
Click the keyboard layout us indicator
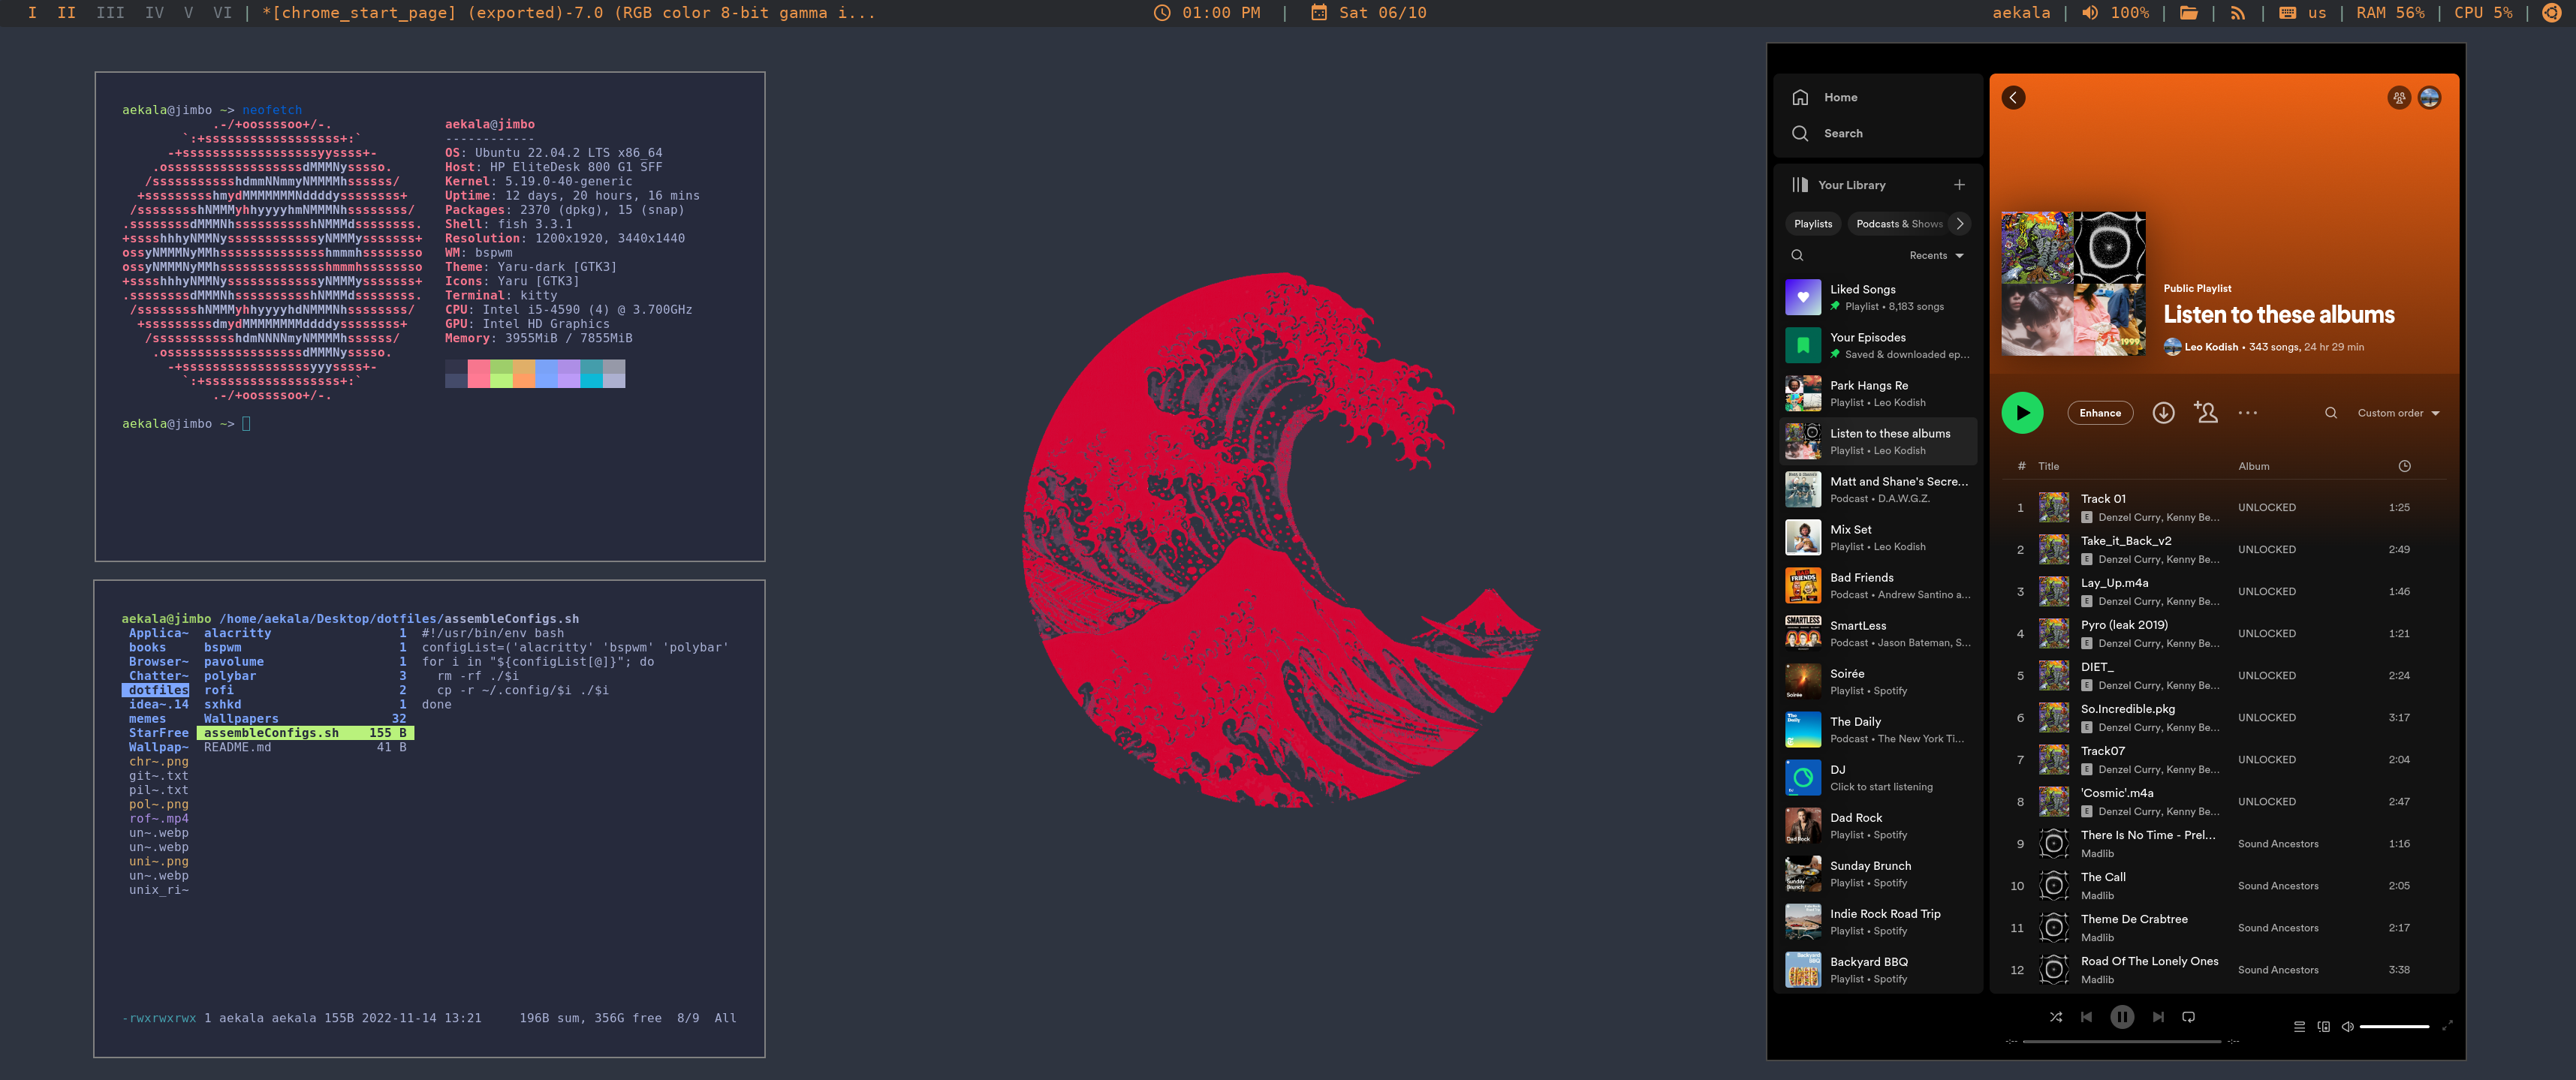(x=2302, y=13)
